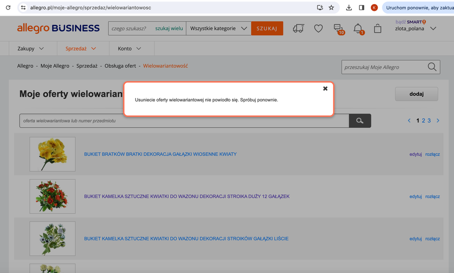Open favorites heart icon
This screenshot has height=273, width=454.
(318, 29)
